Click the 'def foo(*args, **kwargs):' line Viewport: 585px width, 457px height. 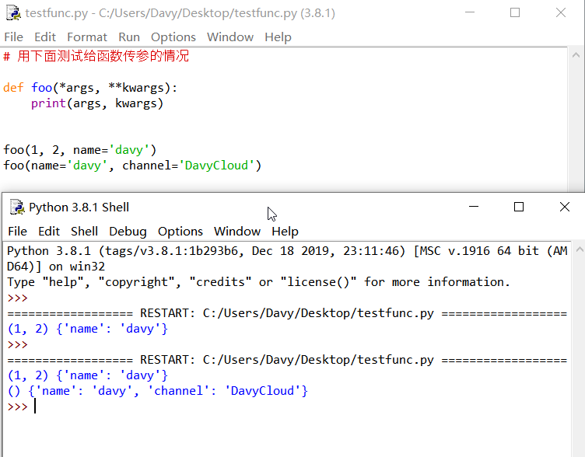pyautogui.click(x=90, y=88)
